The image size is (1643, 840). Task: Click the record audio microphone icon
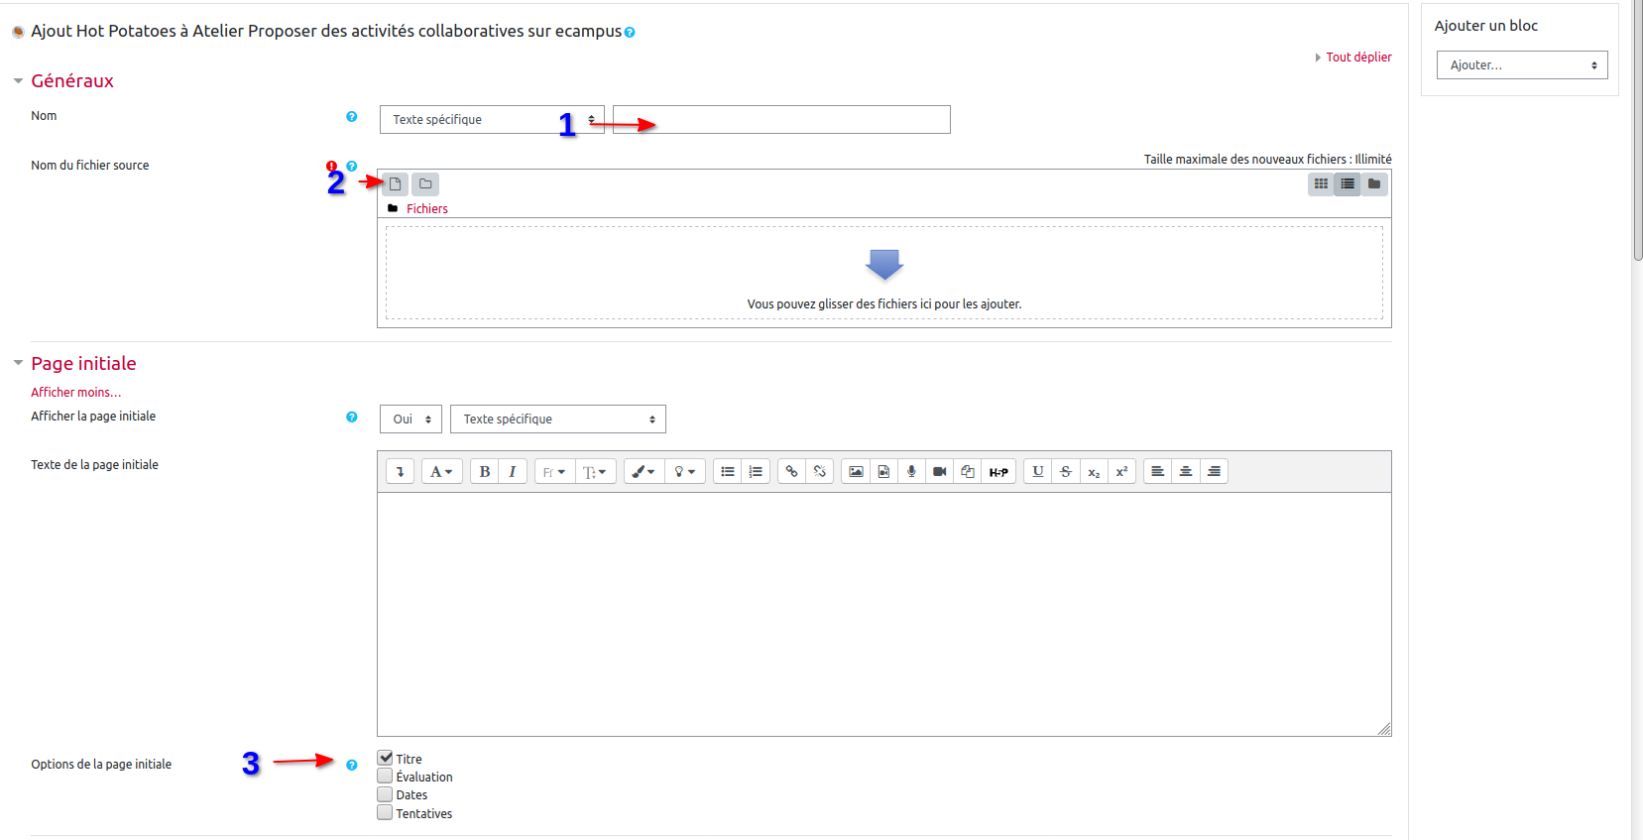[x=911, y=472]
